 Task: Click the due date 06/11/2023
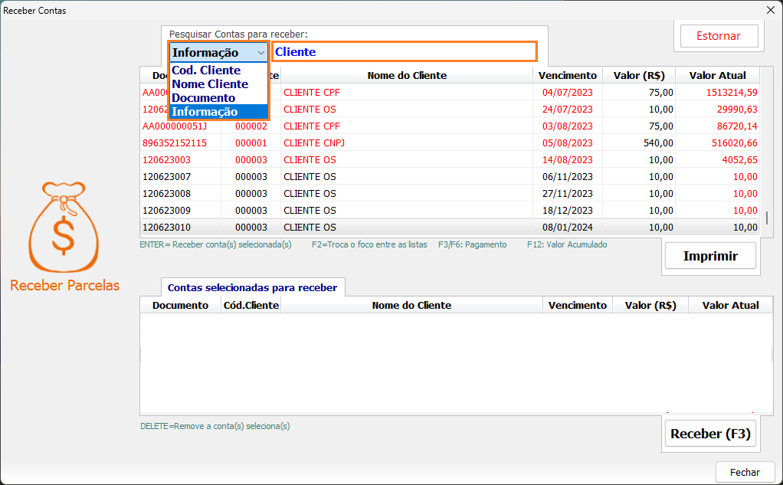567,177
